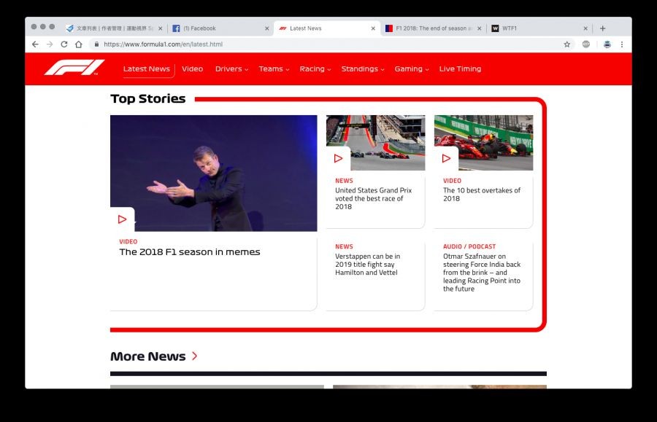657x422 pixels.
Task: Click the browser home icon
Action: [79, 44]
